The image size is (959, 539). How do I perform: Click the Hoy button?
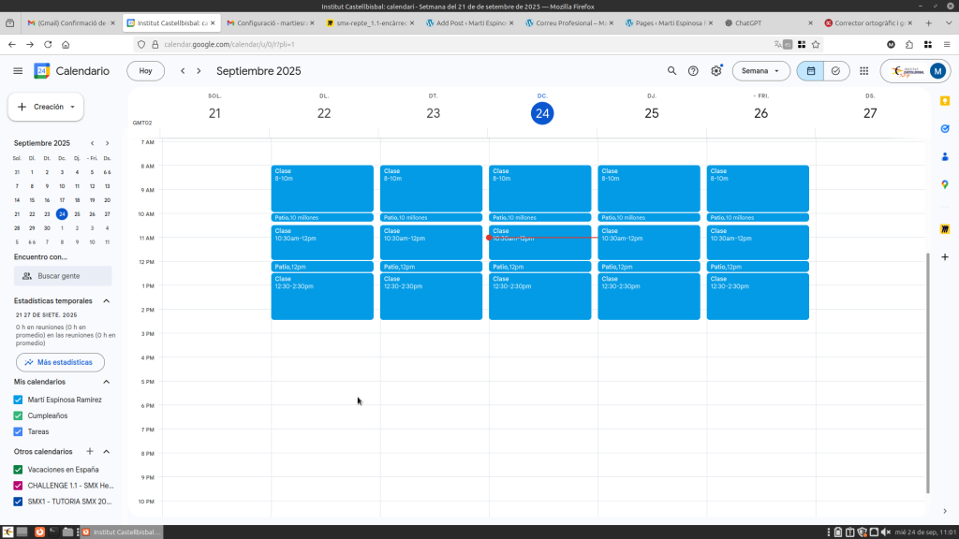[145, 71]
